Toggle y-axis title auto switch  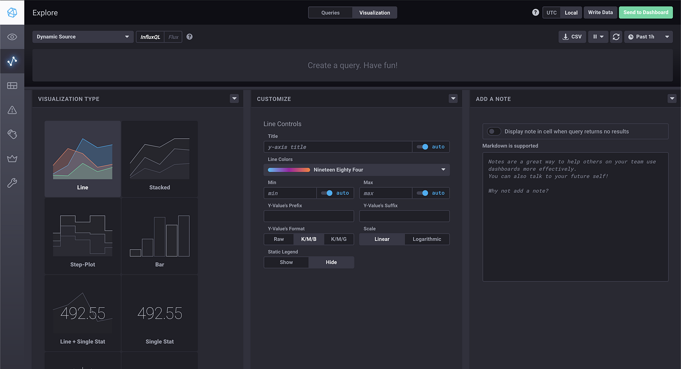point(422,147)
